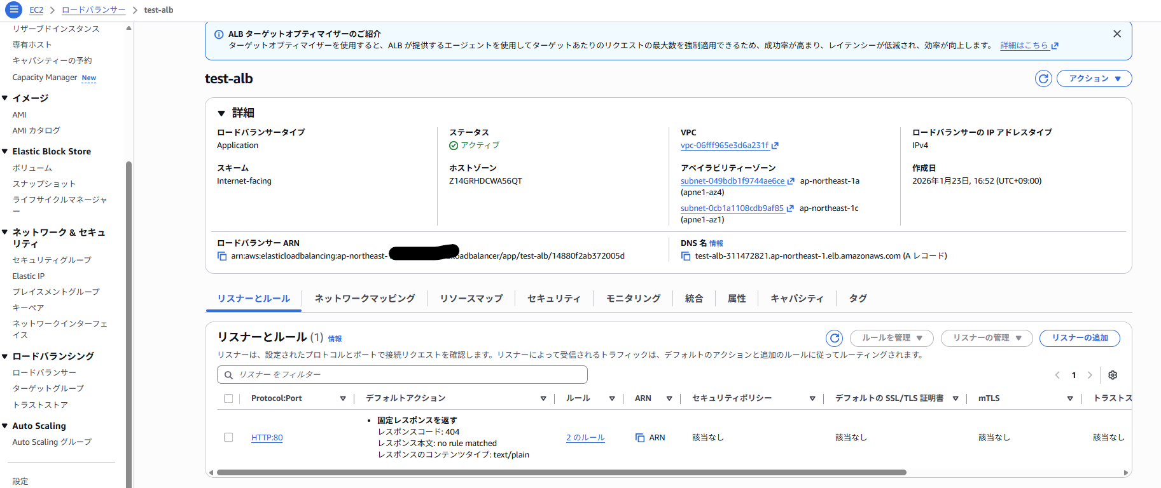Image resolution: width=1161 pixels, height=488 pixels.
Task: Go to EC2 breadcrumb
Action: tap(37, 10)
